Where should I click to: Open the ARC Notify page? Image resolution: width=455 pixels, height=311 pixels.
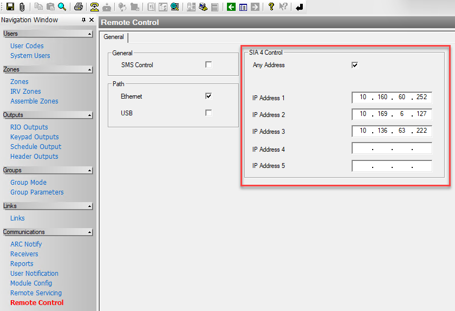point(26,244)
